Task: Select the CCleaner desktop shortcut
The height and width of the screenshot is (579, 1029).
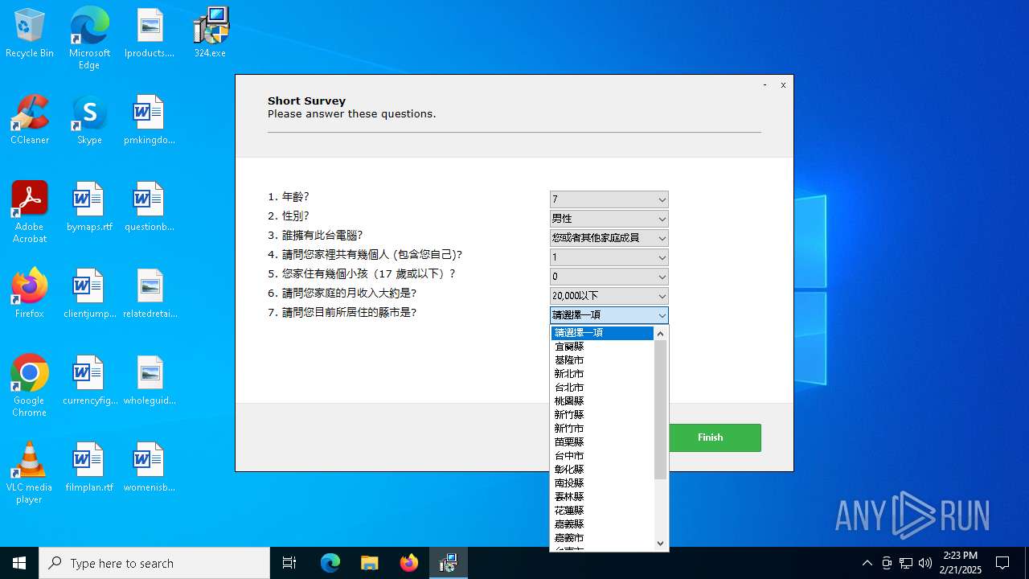Action: [30, 121]
